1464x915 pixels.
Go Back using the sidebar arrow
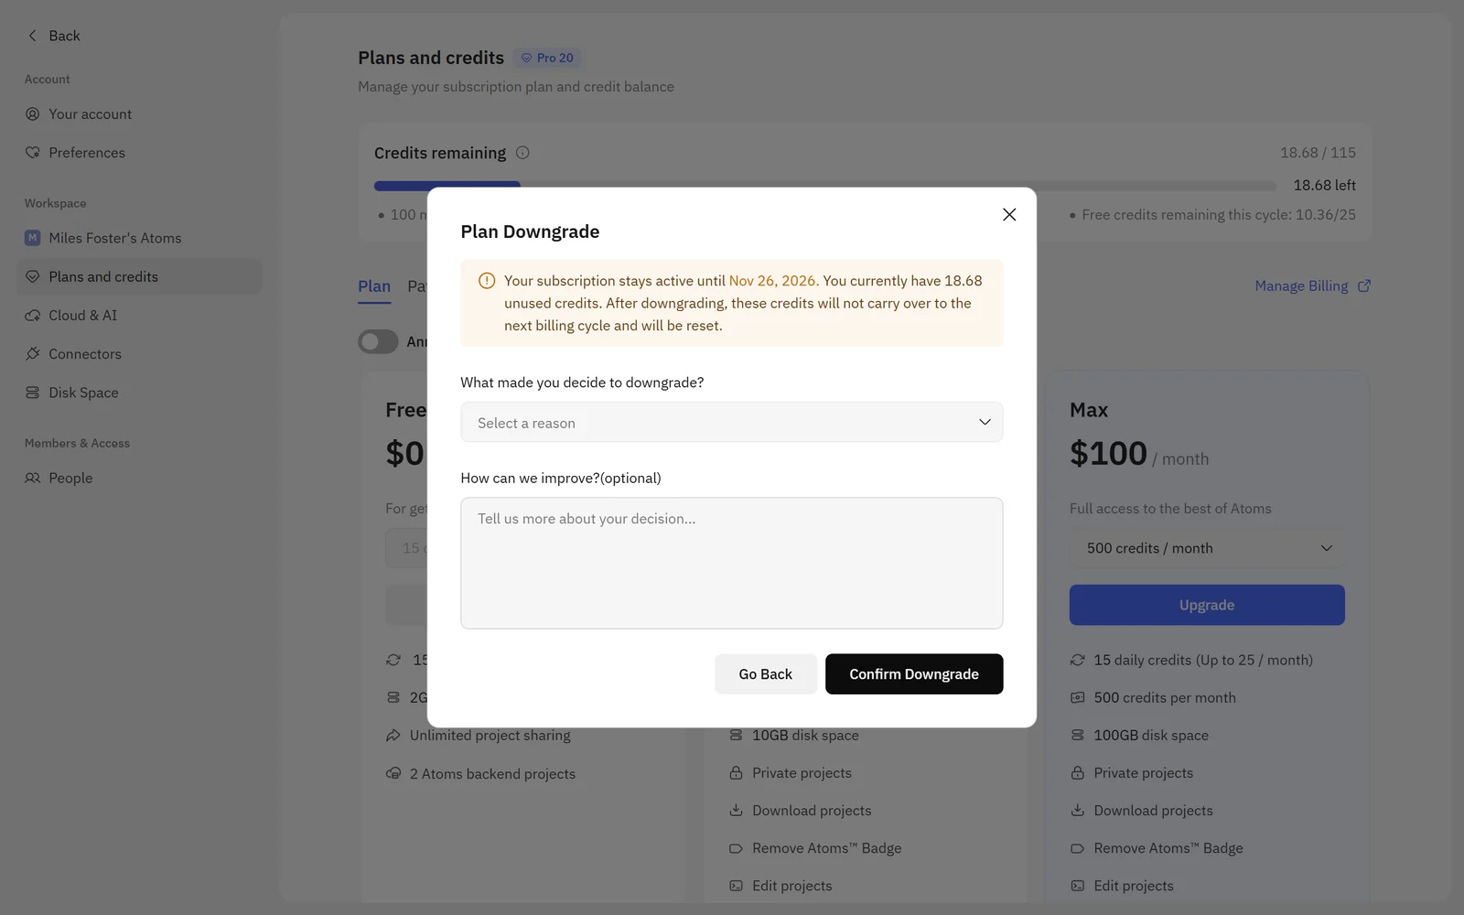[33, 36]
